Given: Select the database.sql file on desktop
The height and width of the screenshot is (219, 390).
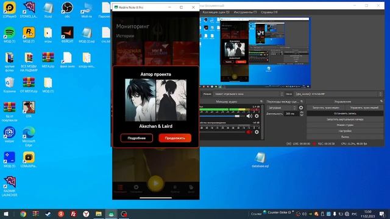Looking at the screenshot, I should [x=260, y=159].
